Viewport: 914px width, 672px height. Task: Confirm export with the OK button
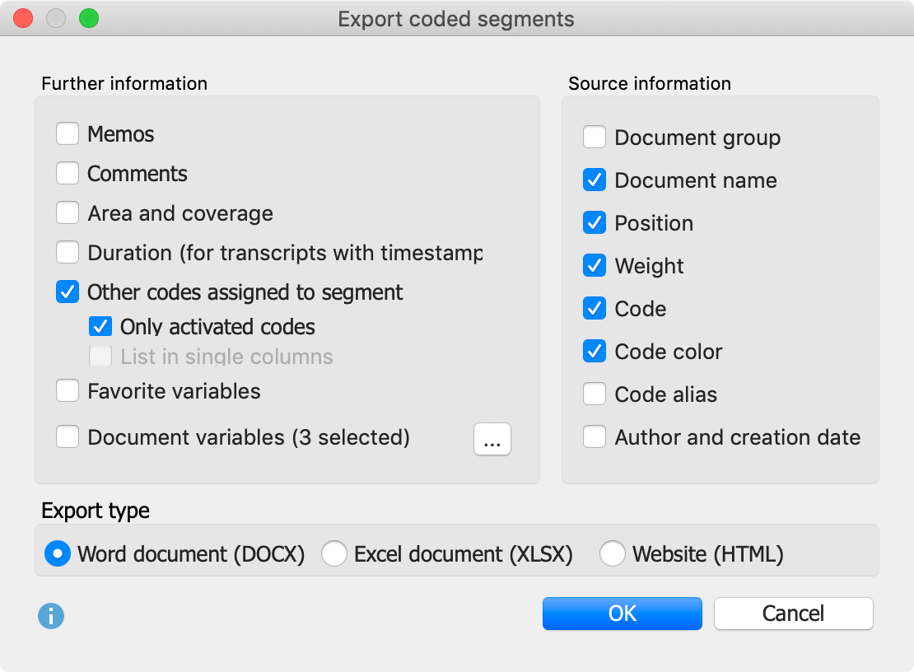(x=622, y=614)
